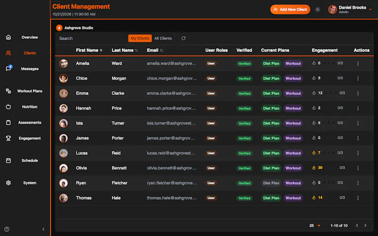Open actions menu for Chloe Morgan

[358, 78]
